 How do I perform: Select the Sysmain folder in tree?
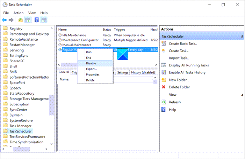click(x=17, y=115)
